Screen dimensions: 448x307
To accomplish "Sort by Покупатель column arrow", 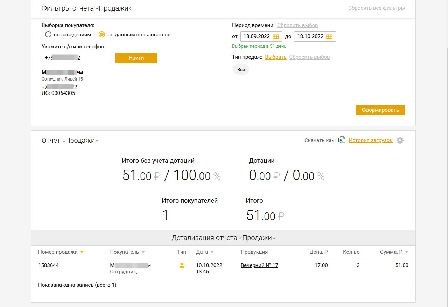I will (143, 252).
